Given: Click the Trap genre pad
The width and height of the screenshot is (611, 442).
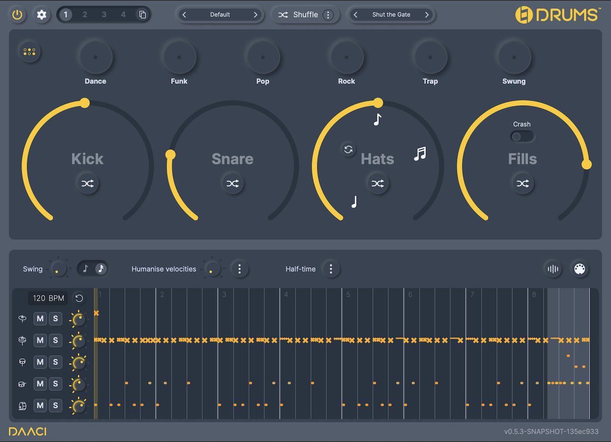Looking at the screenshot, I should (x=430, y=57).
